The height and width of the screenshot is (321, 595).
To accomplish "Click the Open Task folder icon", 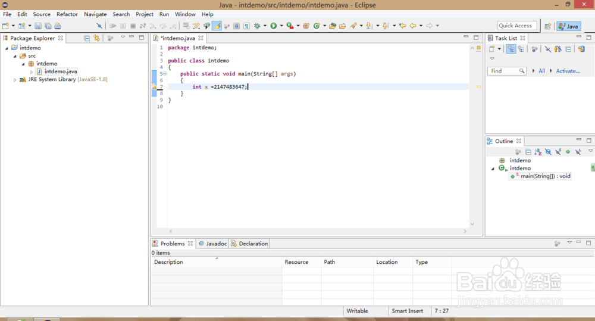I will [343, 26].
